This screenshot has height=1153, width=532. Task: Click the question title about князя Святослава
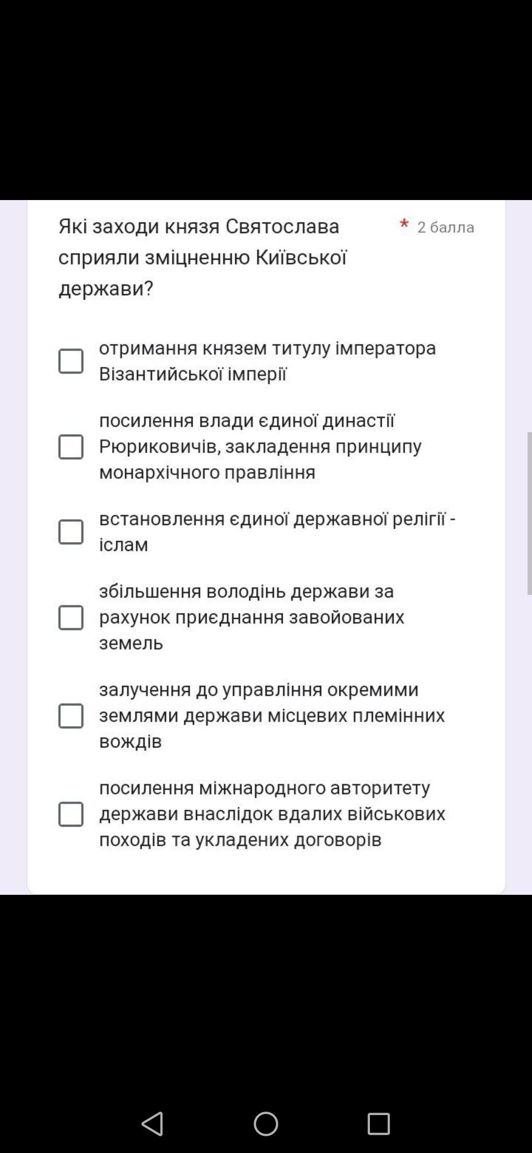203,258
